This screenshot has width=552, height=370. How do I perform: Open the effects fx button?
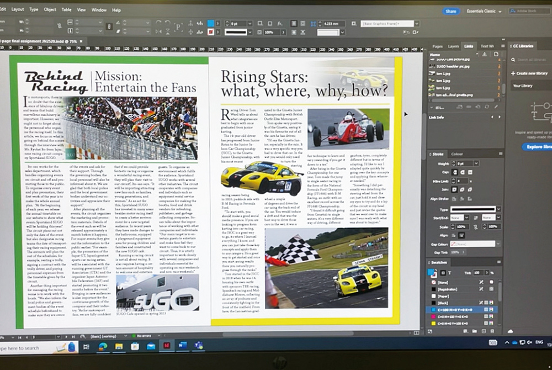279,24
